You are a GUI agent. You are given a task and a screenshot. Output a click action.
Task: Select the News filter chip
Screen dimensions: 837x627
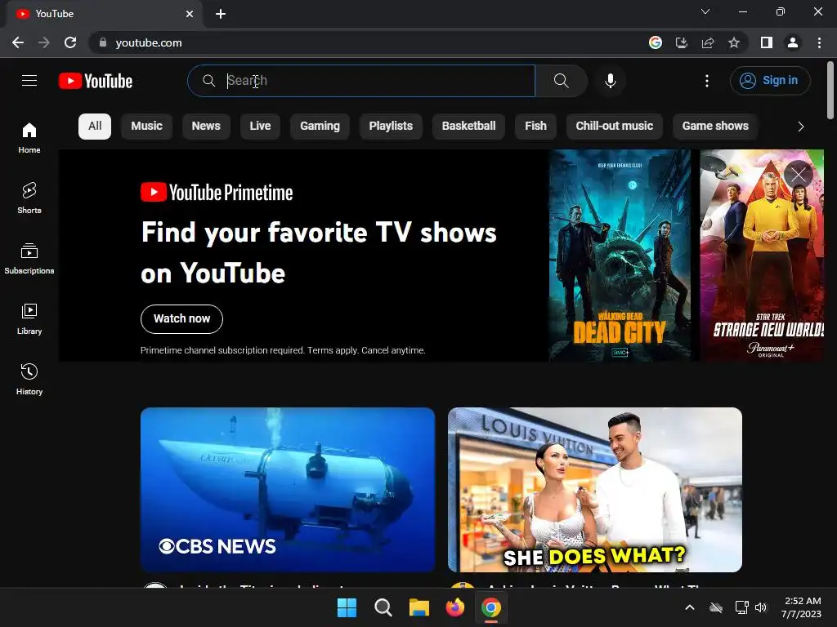pyautogui.click(x=206, y=127)
